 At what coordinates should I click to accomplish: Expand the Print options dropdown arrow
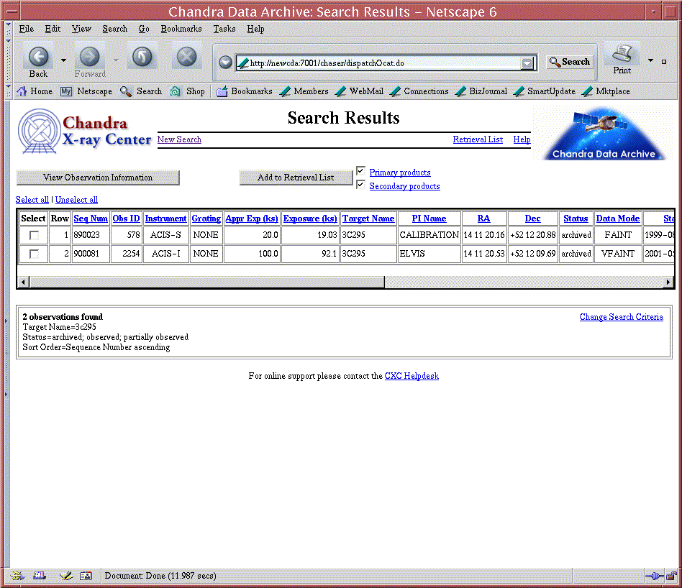pos(651,60)
